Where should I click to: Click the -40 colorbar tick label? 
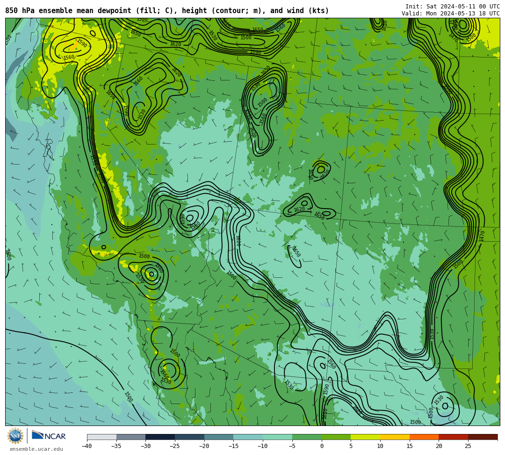87,446
